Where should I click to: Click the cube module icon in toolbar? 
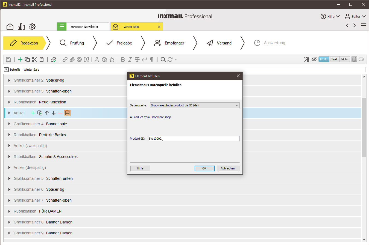pyautogui.click(x=104, y=59)
